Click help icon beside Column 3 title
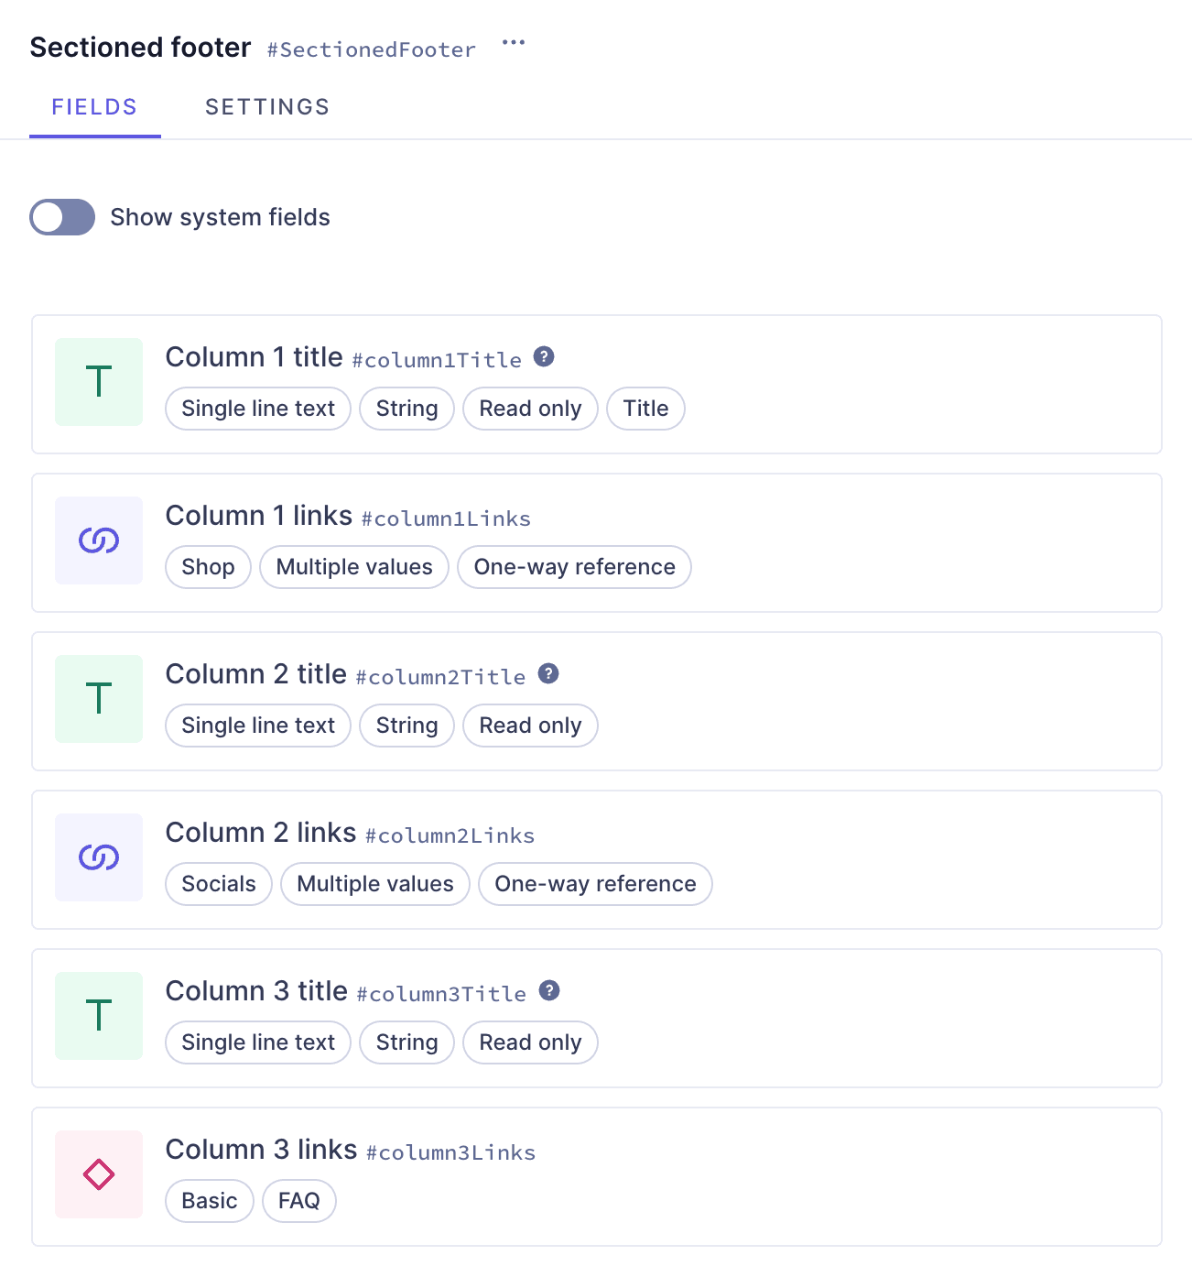 point(549,990)
